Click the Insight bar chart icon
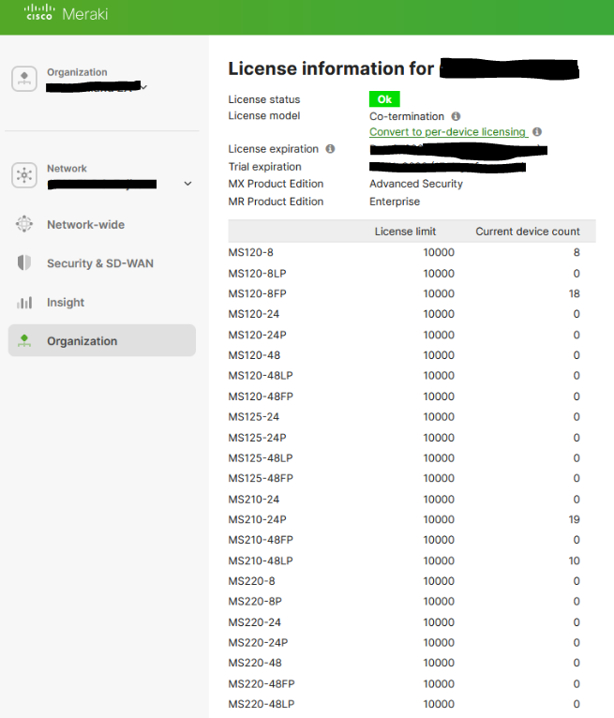The image size is (614, 718). point(24,302)
